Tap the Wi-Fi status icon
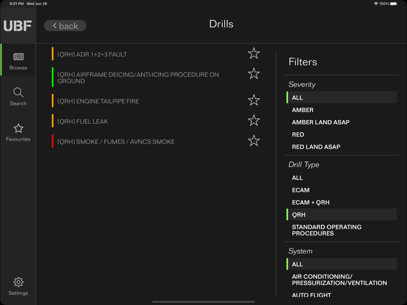 pos(376,3)
